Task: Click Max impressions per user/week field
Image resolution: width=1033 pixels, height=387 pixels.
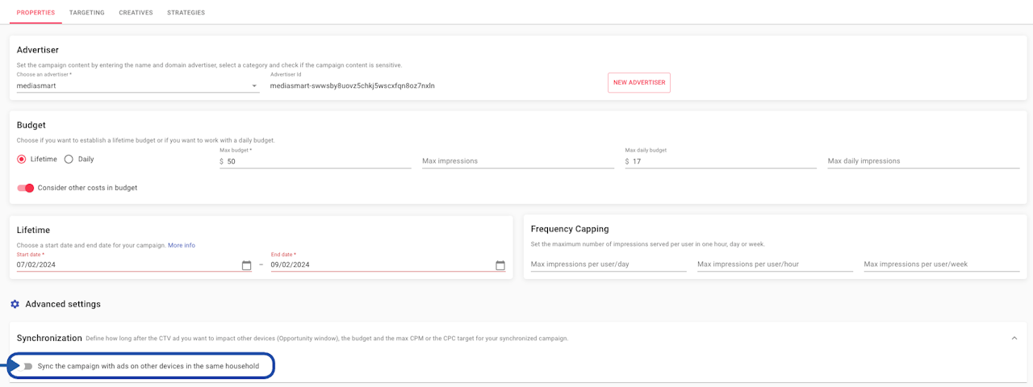Action: 941,264
